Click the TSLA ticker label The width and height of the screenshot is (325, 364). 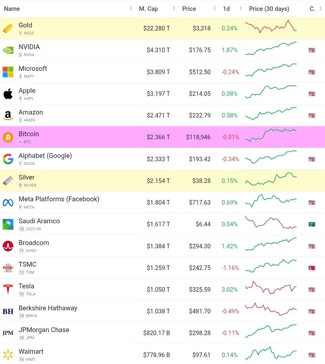[31, 294]
